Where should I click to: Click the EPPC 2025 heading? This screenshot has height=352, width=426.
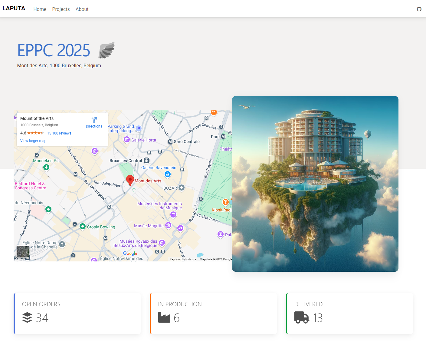point(54,50)
